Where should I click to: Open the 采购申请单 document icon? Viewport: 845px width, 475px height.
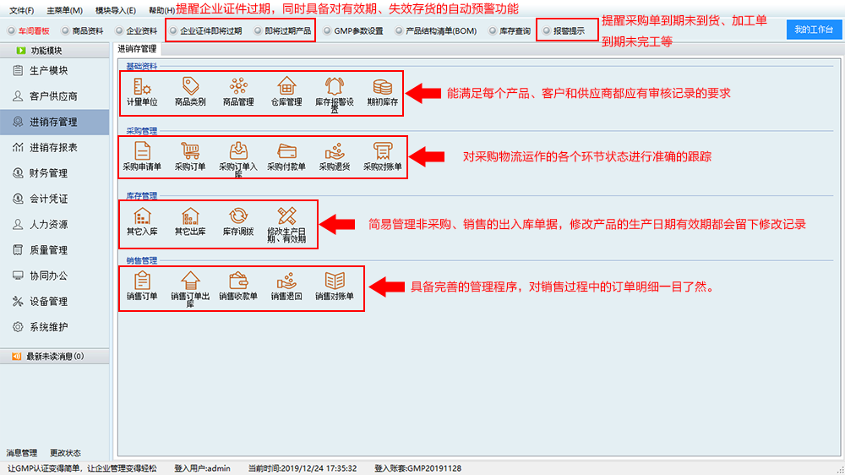pyautogui.click(x=142, y=151)
